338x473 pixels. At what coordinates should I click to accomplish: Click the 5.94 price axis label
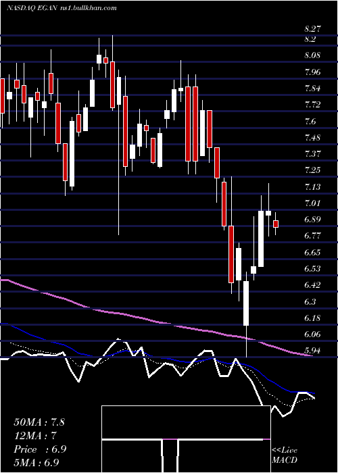coord(312,351)
